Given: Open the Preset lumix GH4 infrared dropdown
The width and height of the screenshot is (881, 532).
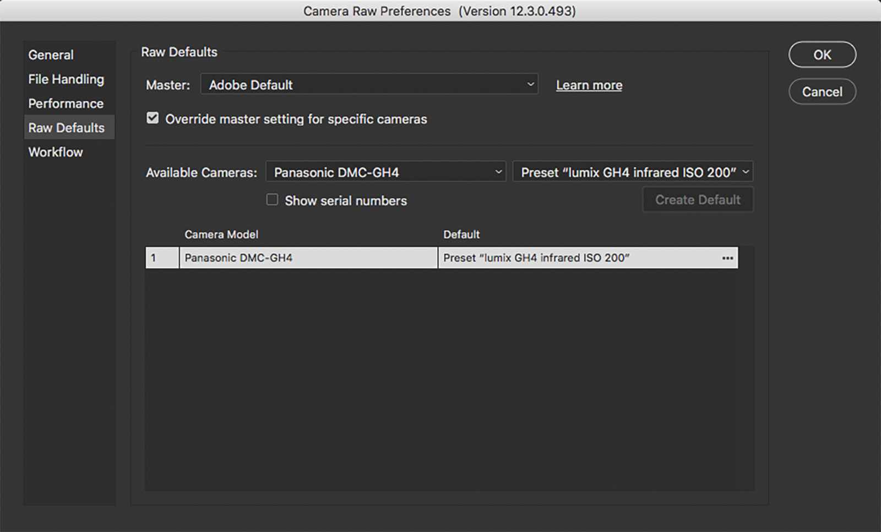Looking at the screenshot, I should click(x=633, y=172).
